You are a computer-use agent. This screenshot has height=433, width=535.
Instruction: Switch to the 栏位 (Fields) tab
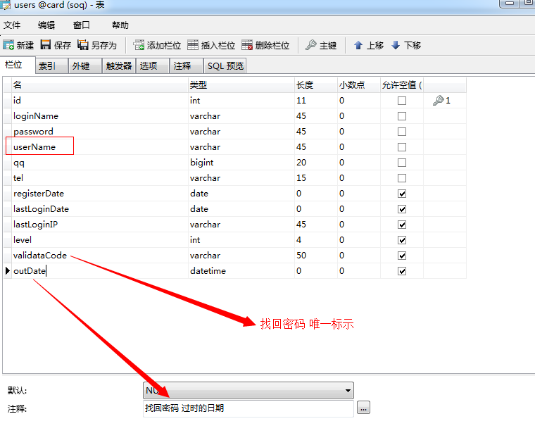coord(17,65)
